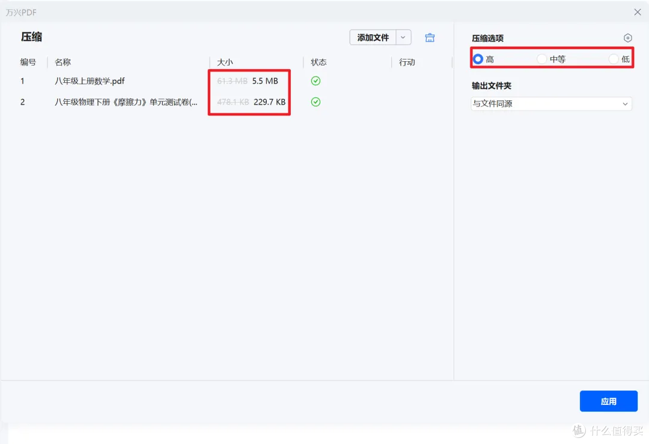Click the 229.7 KB compressed size value

click(269, 102)
